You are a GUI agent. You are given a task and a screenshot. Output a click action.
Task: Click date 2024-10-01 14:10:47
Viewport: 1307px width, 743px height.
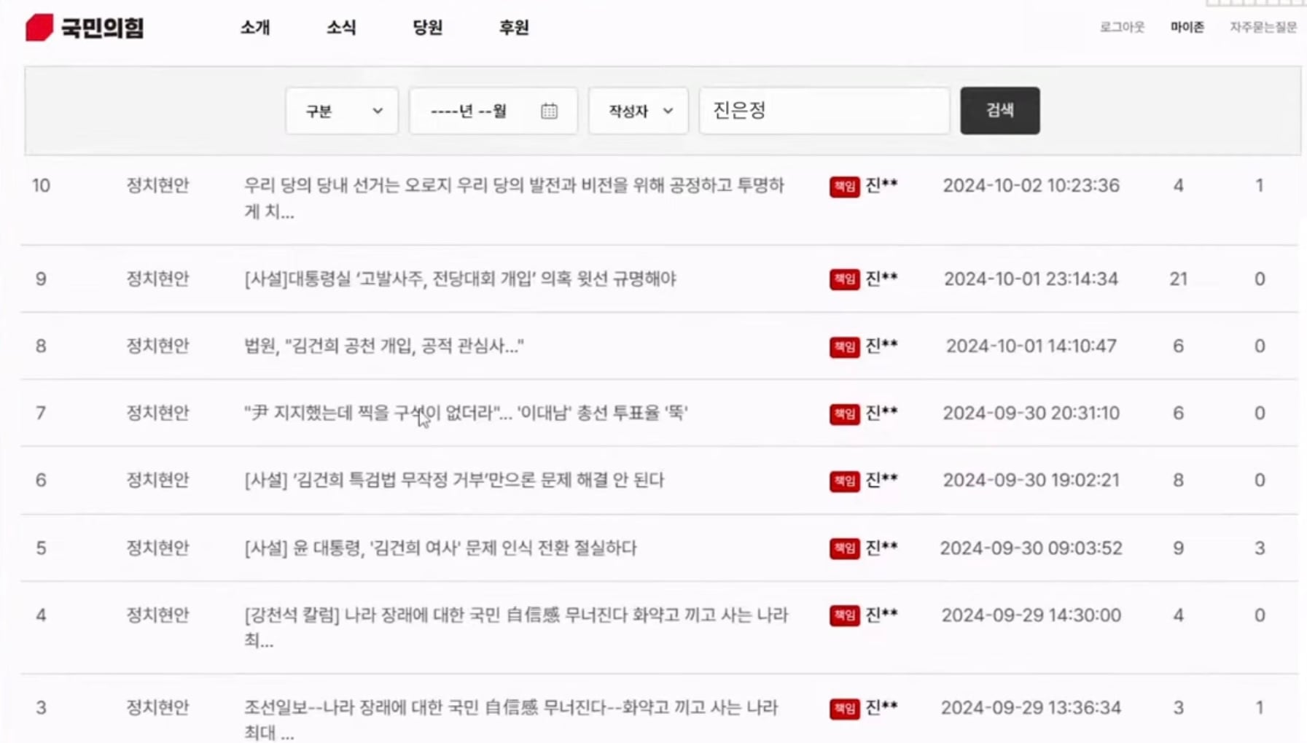pyautogui.click(x=1031, y=346)
